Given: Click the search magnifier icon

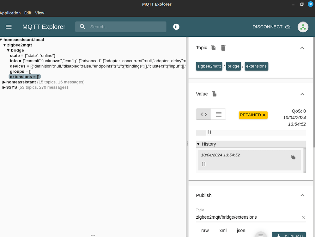Looking at the screenshot, I should pos(82,27).
